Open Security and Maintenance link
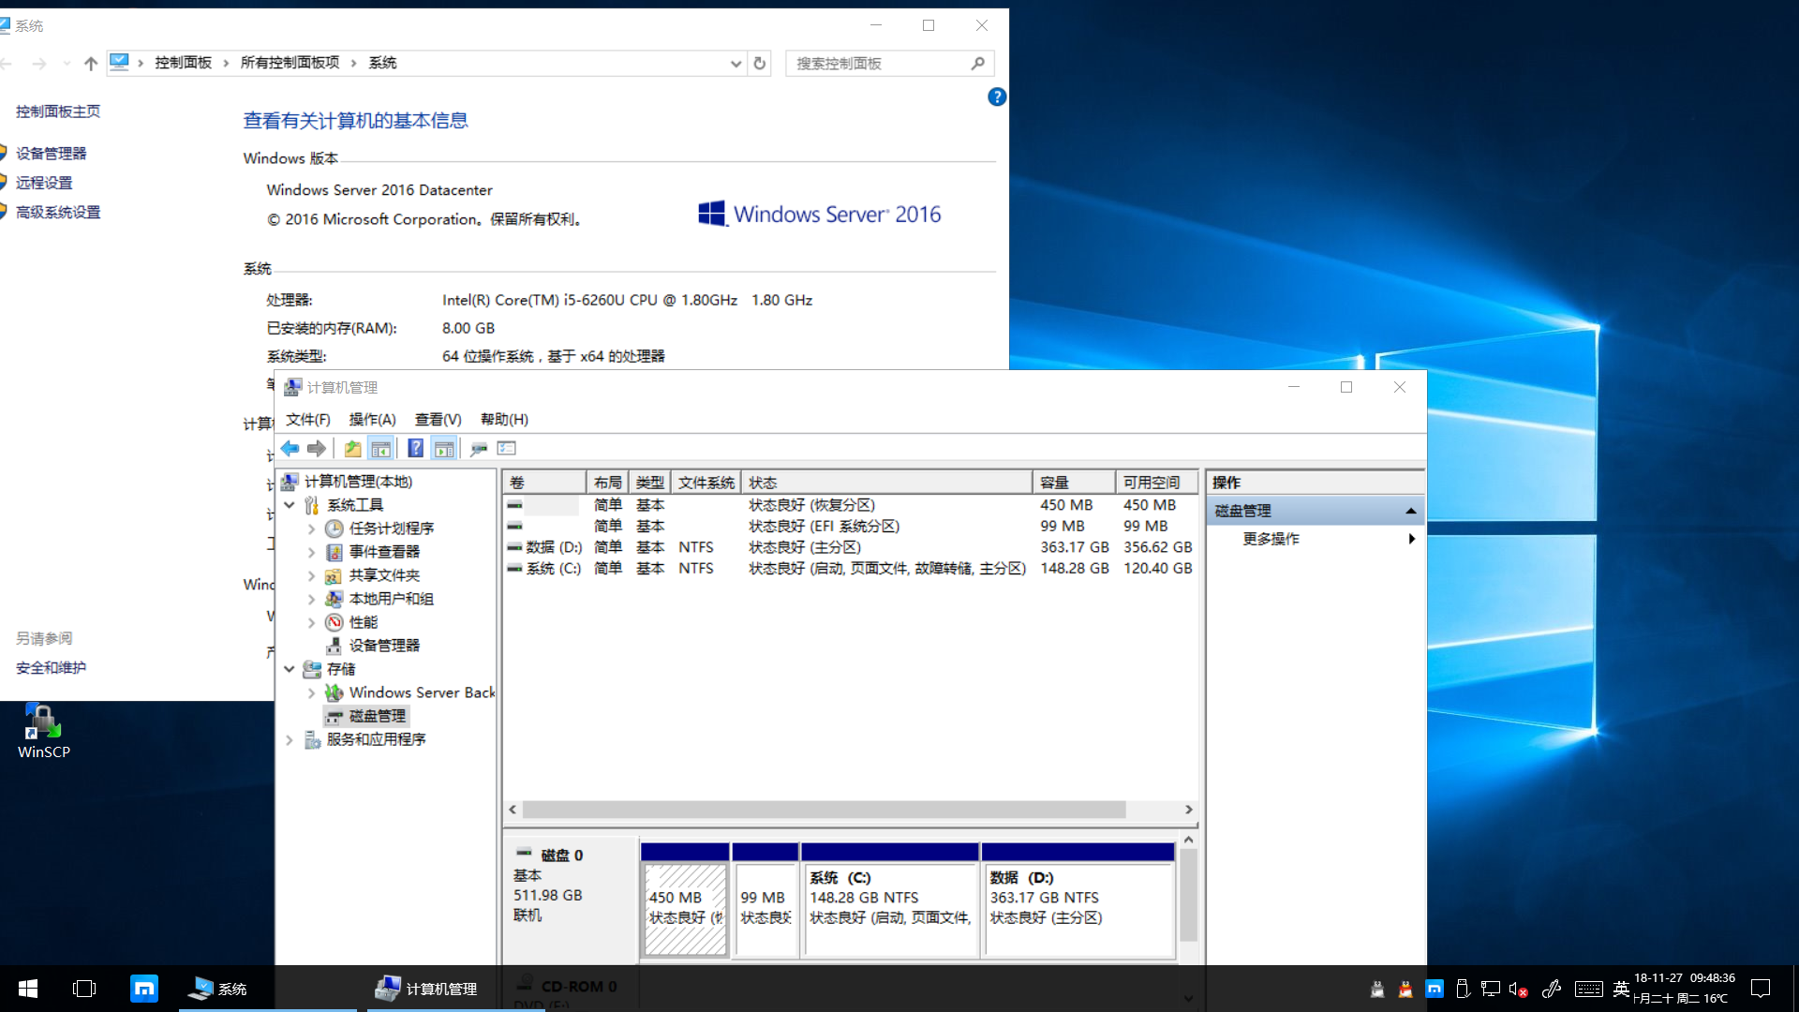The image size is (1799, 1012). click(x=51, y=668)
